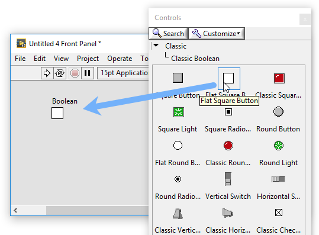Pick the Classic Round red button icon
This screenshot has width=319, height=235.
(228, 146)
